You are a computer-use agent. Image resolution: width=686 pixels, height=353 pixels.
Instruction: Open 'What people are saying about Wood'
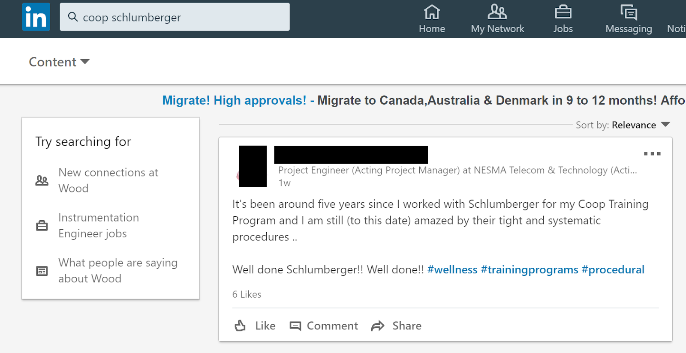[117, 270]
